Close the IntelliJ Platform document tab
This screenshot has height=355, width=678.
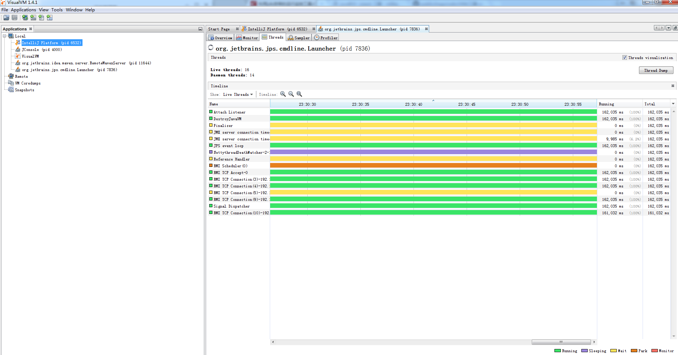[314, 29]
